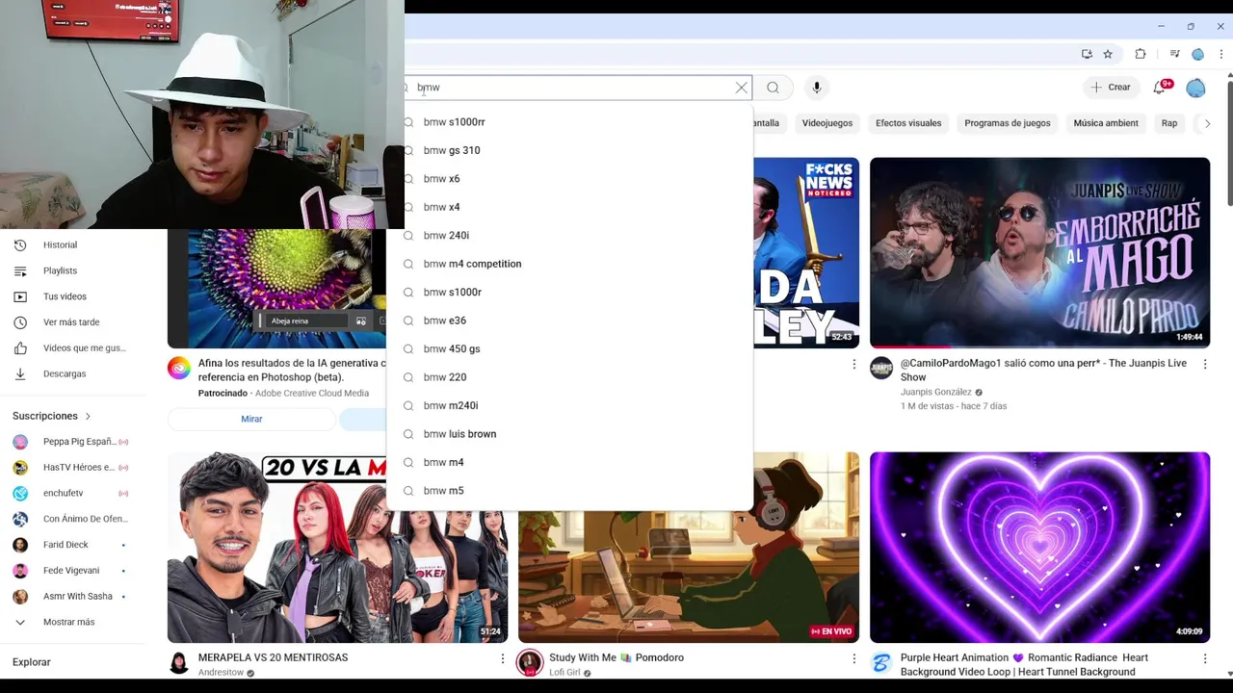Screen dimensions: 1233x693
Task: Open the browser profile icon
Action: 1198,54
